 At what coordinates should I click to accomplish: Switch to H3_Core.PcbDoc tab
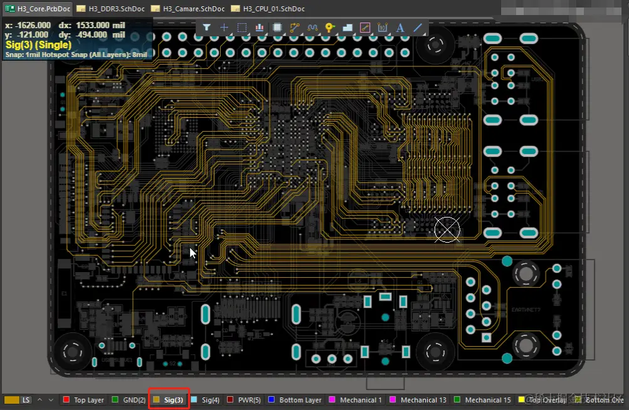38,8
